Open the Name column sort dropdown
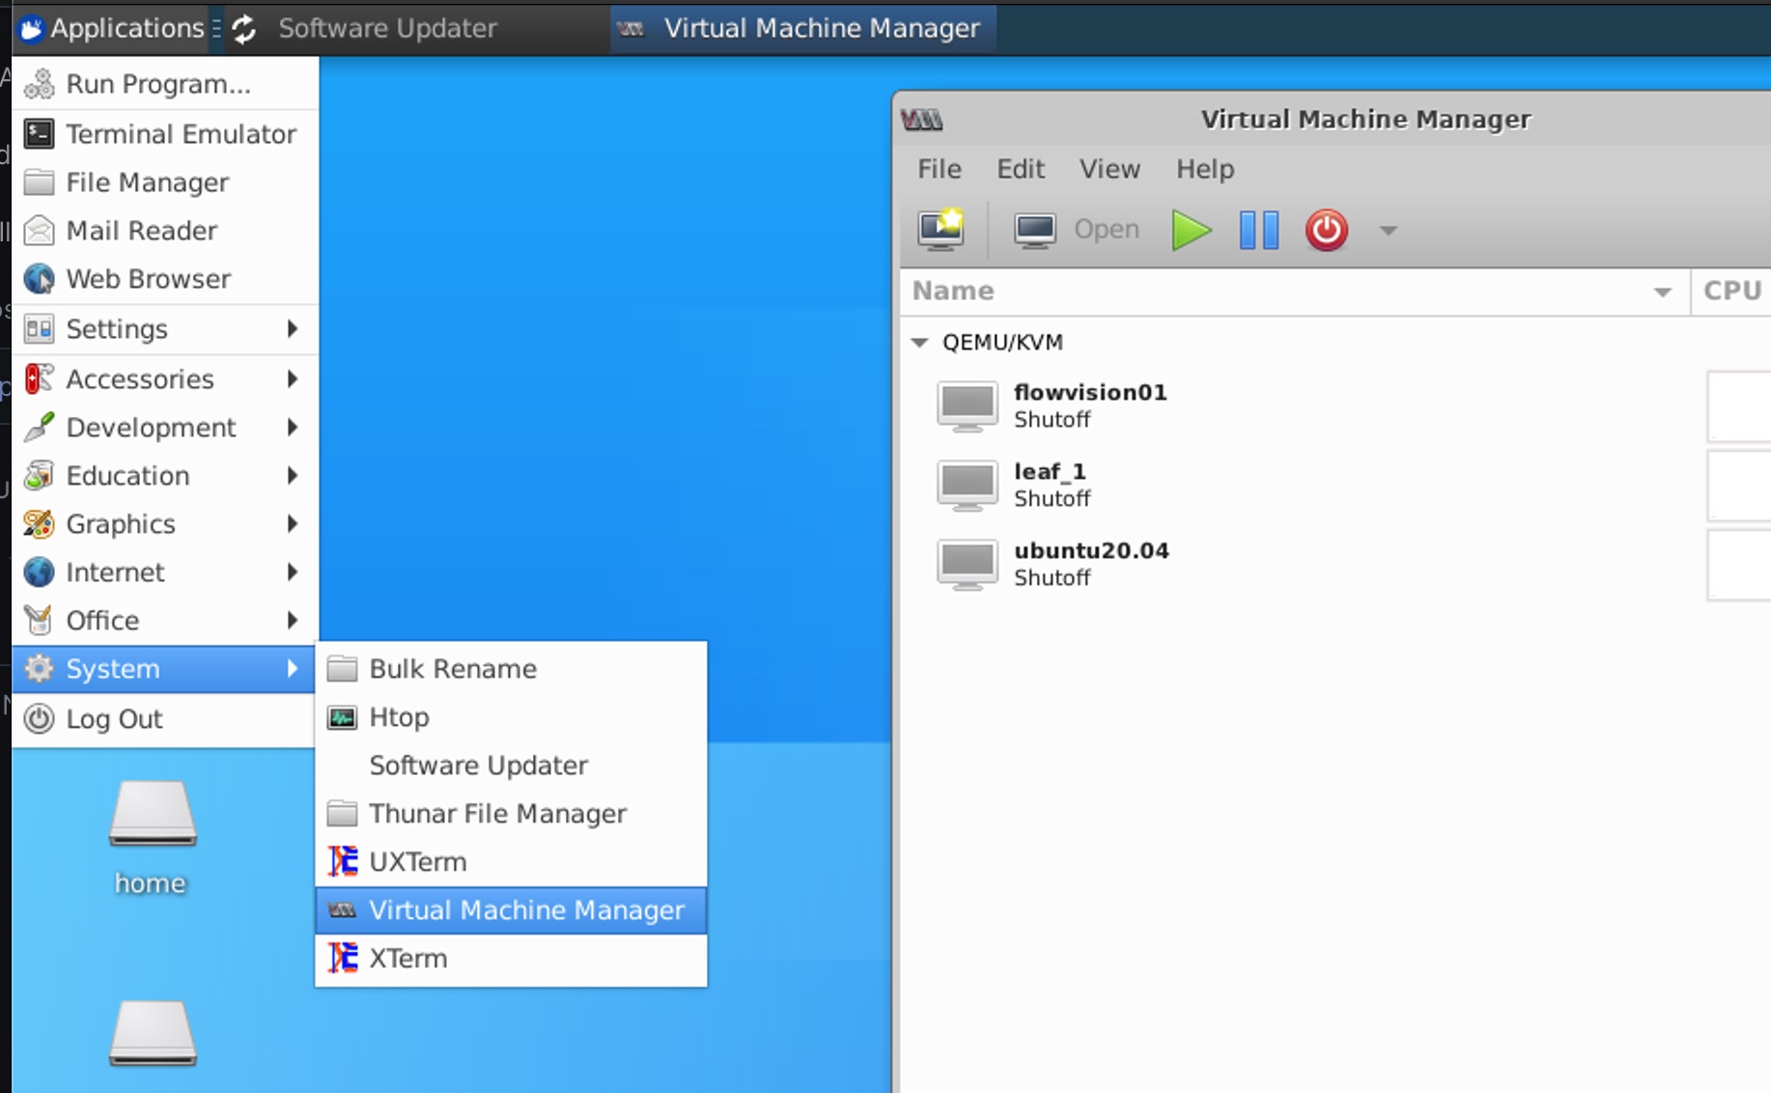1771x1093 pixels. [x=1662, y=292]
